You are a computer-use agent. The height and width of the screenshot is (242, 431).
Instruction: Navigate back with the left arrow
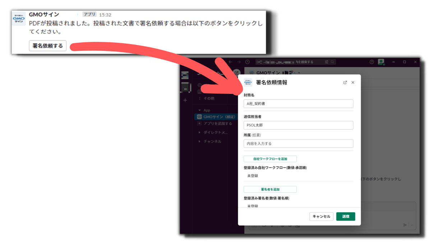coord(230,62)
